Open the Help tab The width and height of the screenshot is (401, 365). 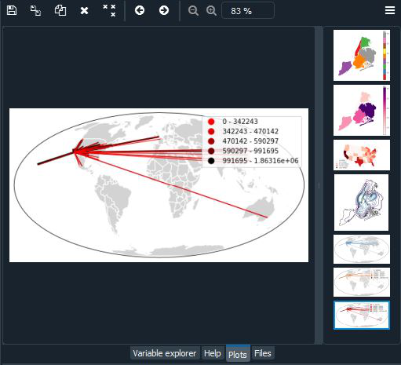(213, 353)
